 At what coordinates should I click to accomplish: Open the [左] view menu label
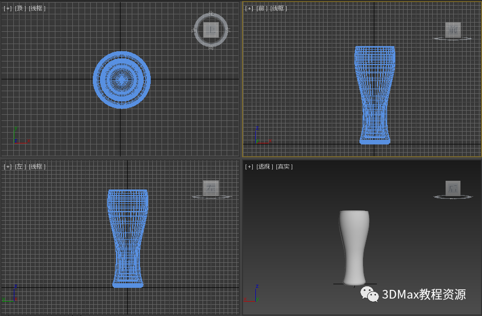(x=21, y=166)
